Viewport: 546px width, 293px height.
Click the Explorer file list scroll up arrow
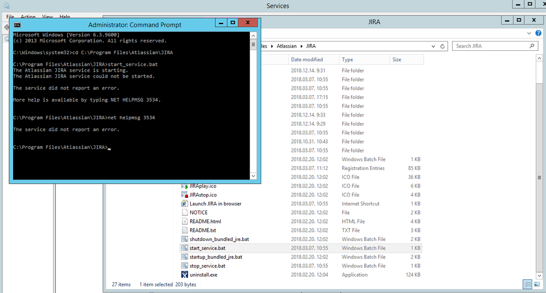point(539,58)
